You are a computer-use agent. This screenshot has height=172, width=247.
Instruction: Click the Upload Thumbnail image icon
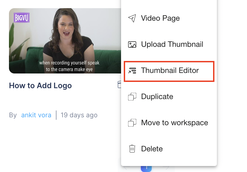[132, 45]
